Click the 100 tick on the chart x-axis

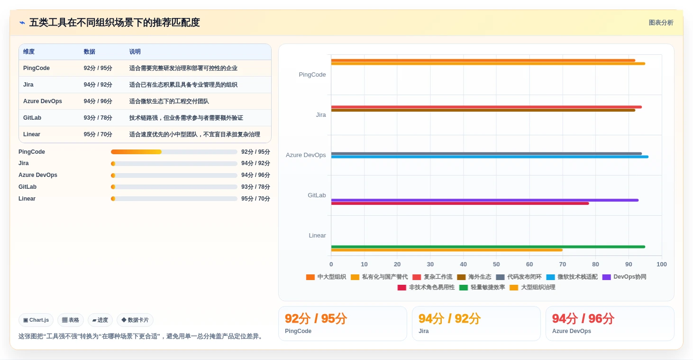662,264
